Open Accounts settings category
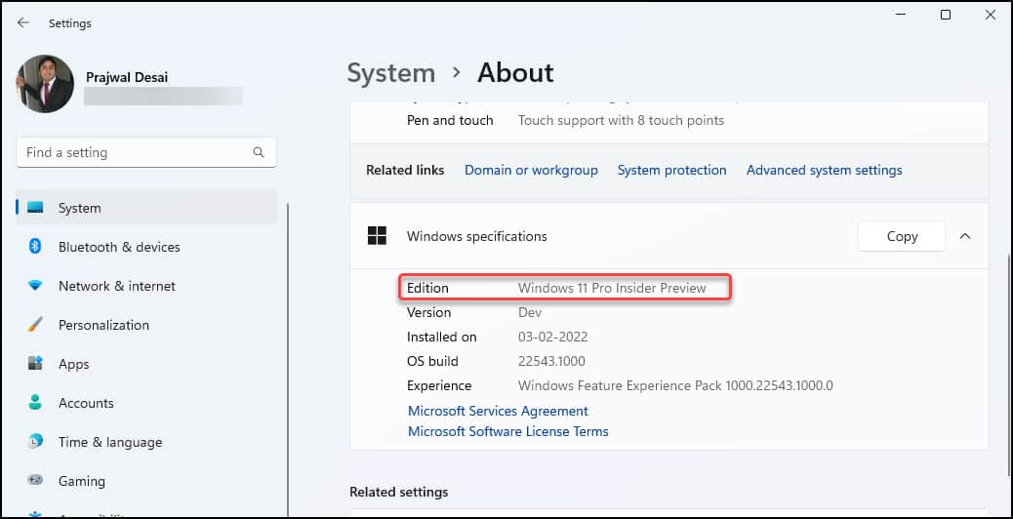 point(146,403)
